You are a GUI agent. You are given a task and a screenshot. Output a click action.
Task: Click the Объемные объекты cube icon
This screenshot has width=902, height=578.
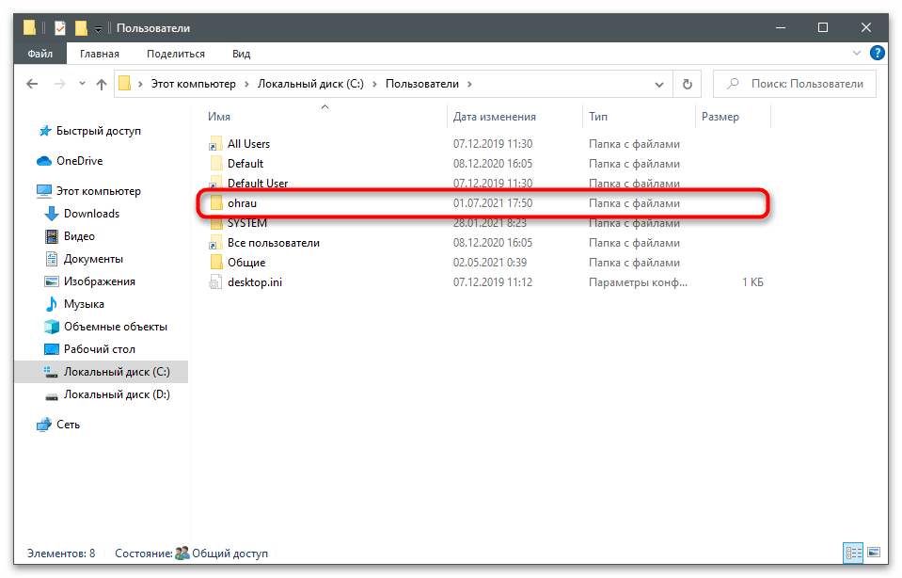coord(51,327)
